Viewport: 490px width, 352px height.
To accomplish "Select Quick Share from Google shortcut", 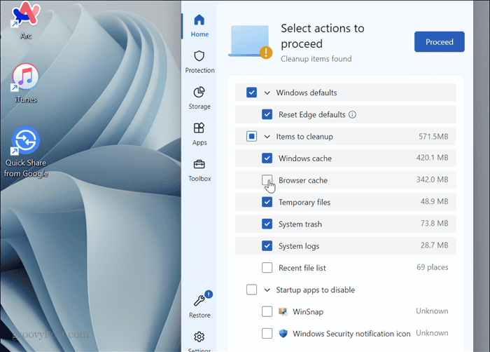I will (x=26, y=152).
